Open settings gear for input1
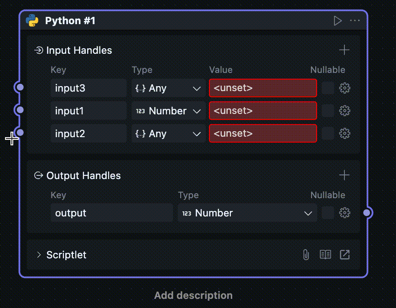396x308 pixels. click(x=345, y=111)
